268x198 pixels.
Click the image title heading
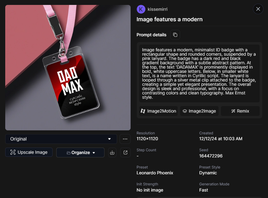(x=169, y=19)
